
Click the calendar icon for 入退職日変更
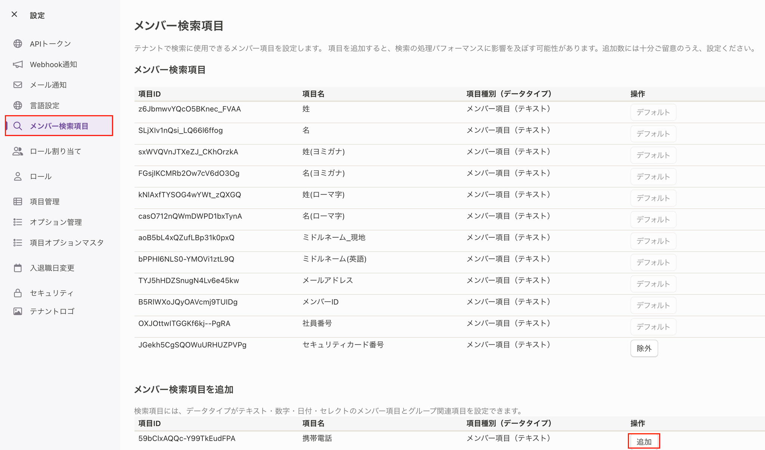(x=18, y=268)
